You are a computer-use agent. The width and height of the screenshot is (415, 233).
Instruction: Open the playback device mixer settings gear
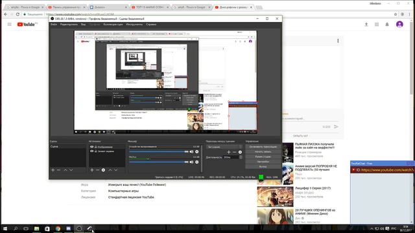tap(197, 151)
